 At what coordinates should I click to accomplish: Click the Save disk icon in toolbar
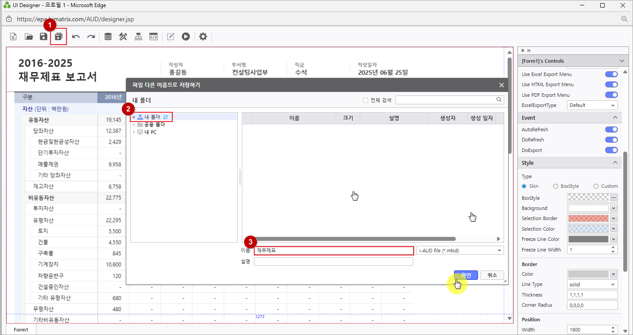tap(43, 37)
